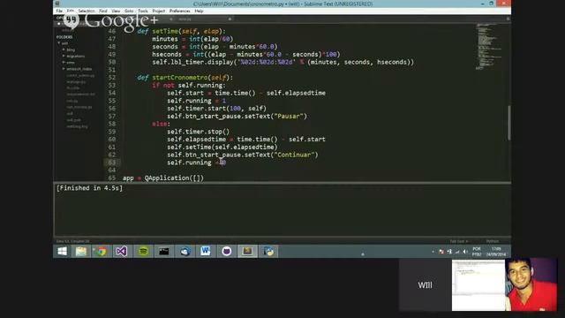Open the POR language input indicator
This screenshot has height=318, width=565.
(x=477, y=252)
